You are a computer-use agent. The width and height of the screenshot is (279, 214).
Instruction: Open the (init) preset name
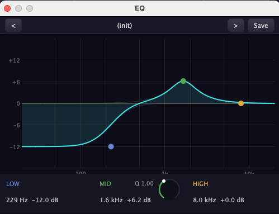pyautogui.click(x=125, y=26)
